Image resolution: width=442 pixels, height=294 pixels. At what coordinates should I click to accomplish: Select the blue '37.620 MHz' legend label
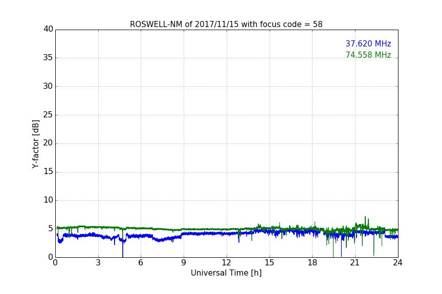click(368, 44)
